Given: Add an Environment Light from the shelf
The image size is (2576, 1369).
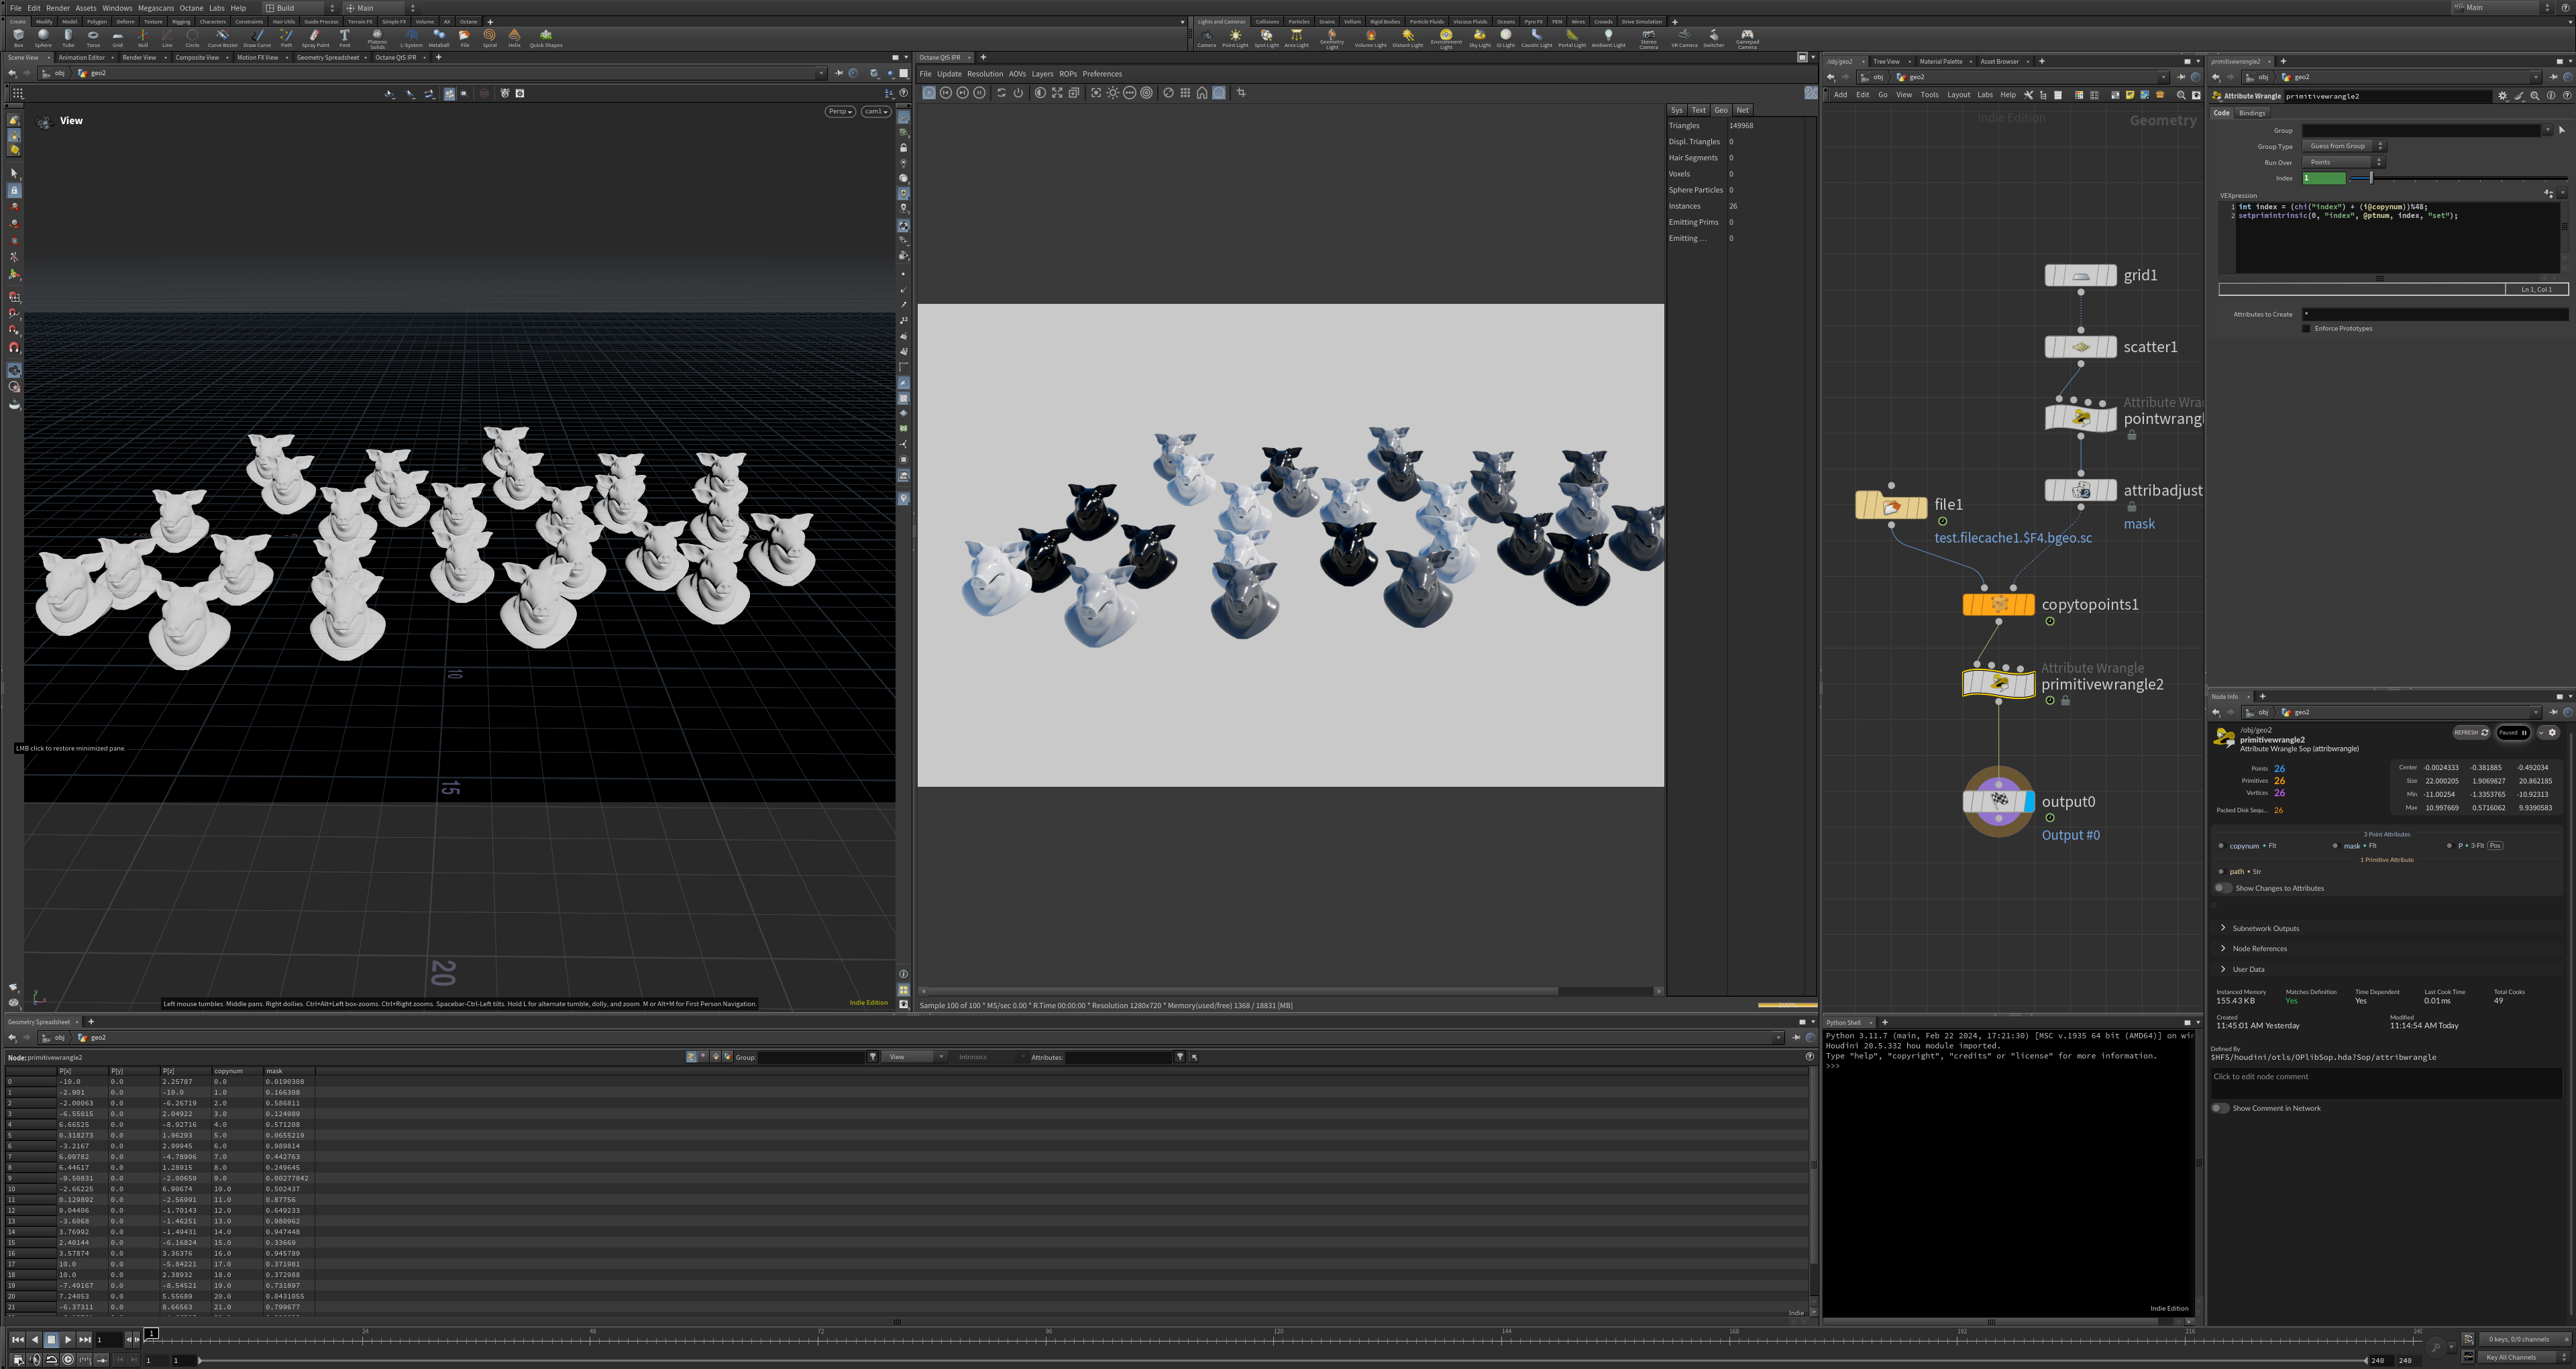Looking at the screenshot, I should click(1446, 38).
